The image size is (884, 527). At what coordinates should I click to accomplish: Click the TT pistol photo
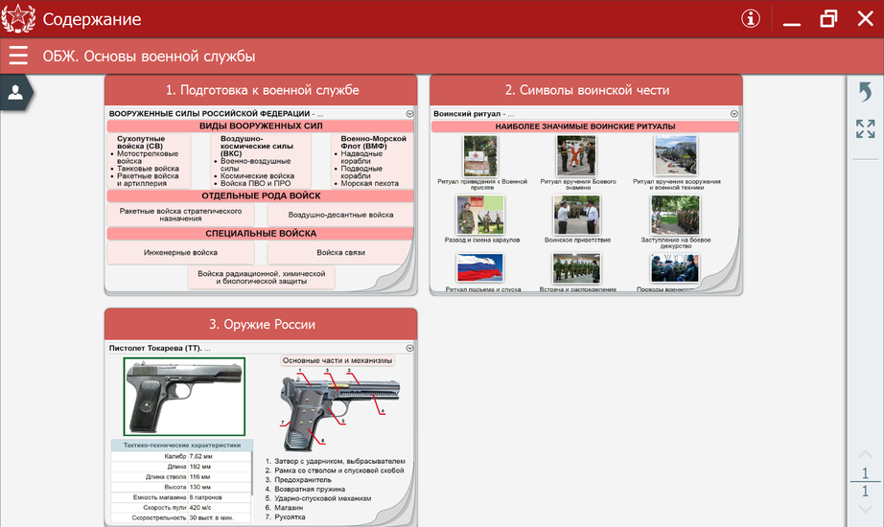[184, 396]
